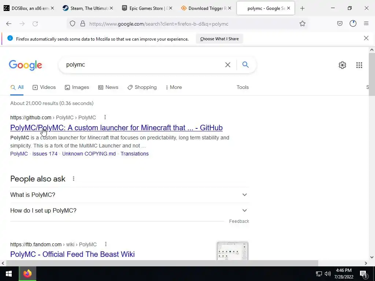
Task: Open the Google apps grid
Action: [359, 65]
